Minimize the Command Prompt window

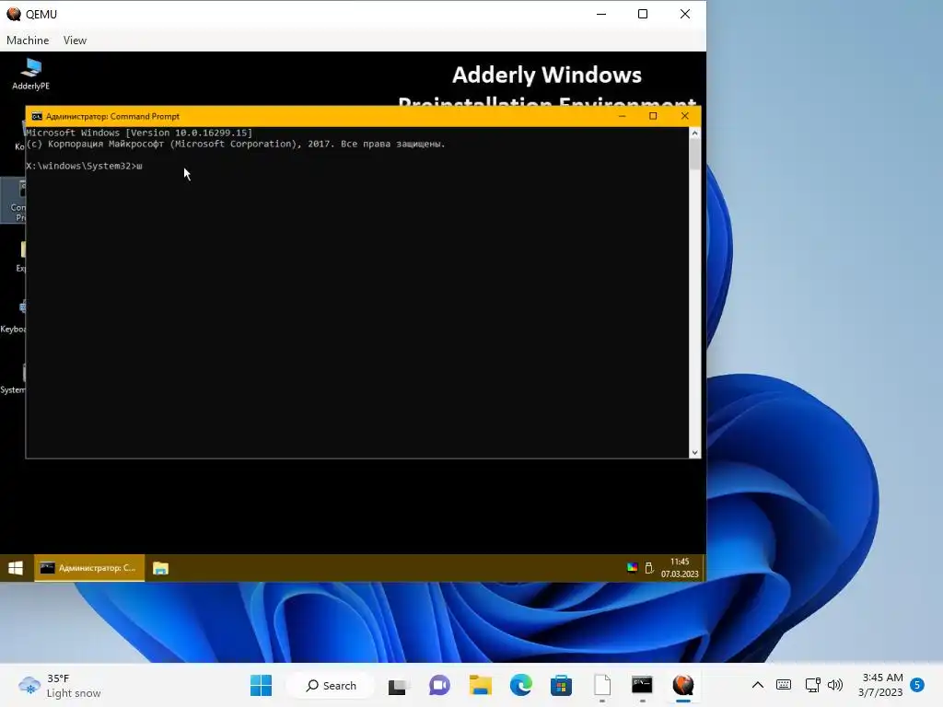[622, 116]
